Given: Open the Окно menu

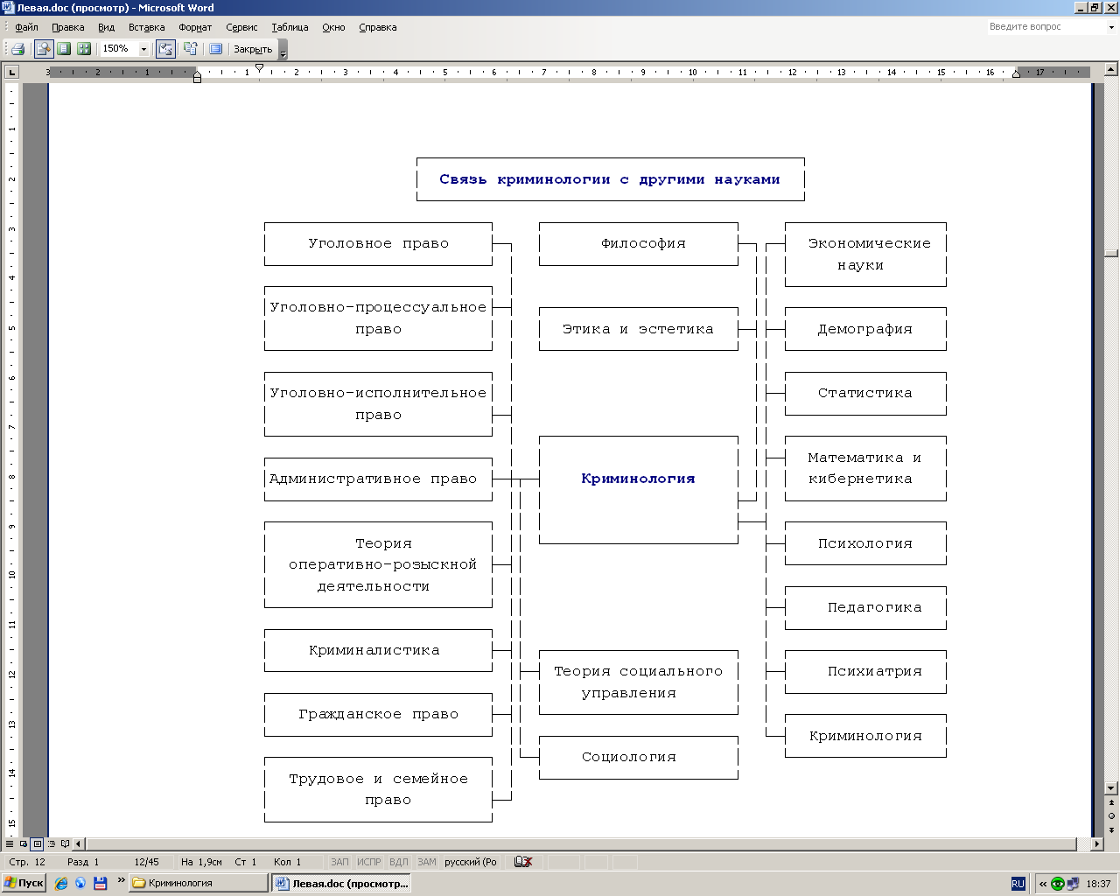Looking at the screenshot, I should (x=333, y=27).
